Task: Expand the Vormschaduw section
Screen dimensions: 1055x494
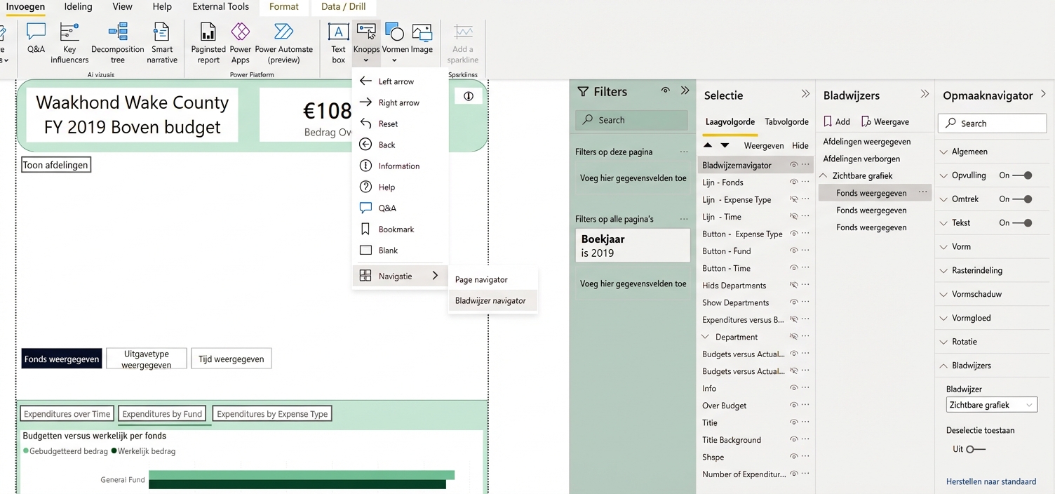Action: coord(976,294)
